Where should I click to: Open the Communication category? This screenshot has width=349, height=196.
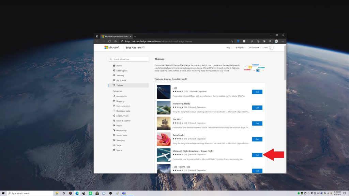[121, 106]
